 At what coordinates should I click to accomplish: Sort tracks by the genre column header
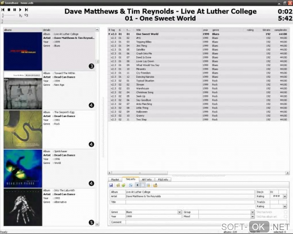coord(227,30)
